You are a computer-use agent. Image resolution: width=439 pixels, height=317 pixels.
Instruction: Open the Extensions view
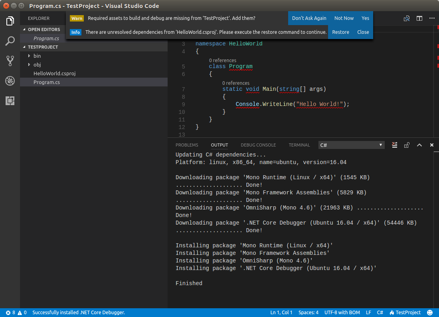[x=10, y=101]
